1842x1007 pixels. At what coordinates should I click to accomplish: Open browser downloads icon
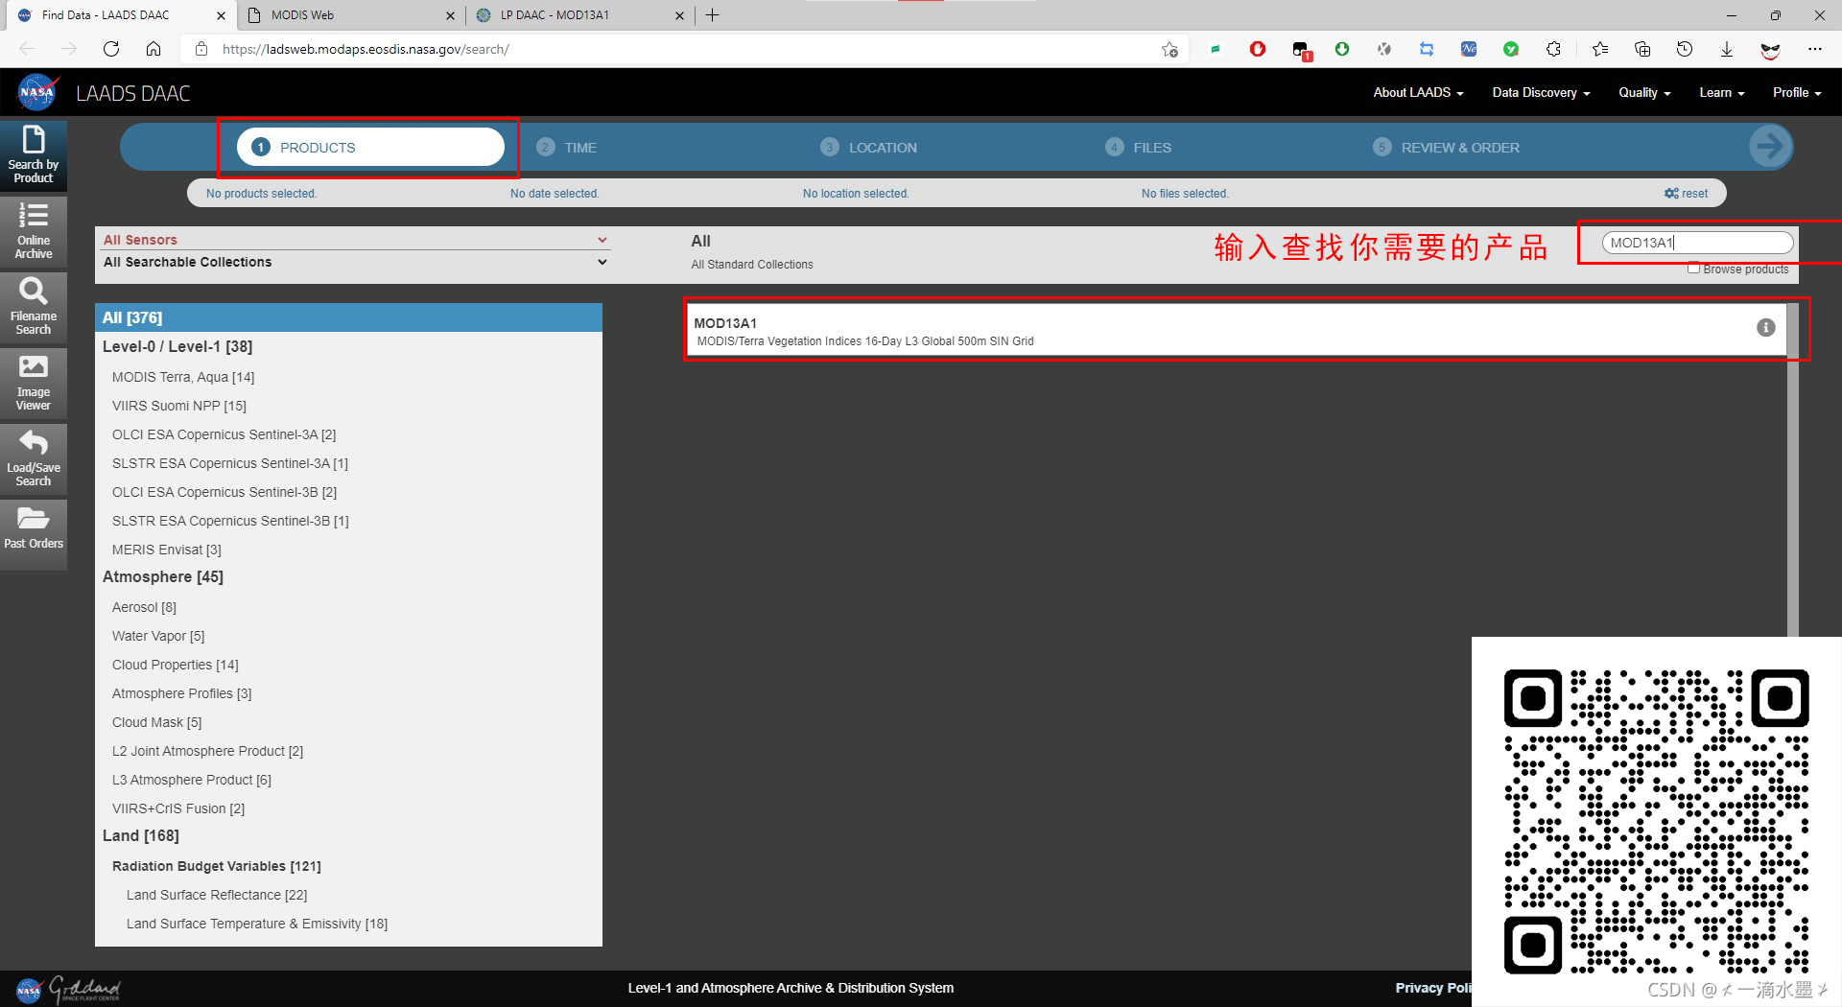click(x=1727, y=49)
